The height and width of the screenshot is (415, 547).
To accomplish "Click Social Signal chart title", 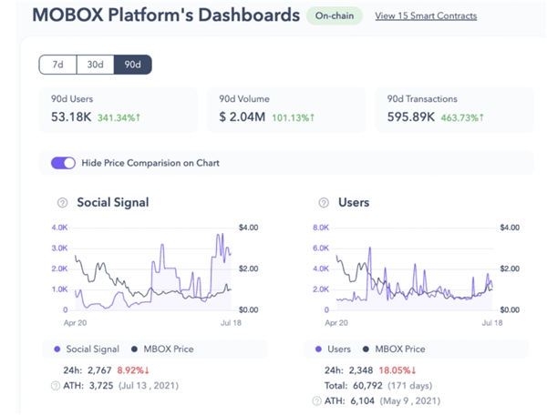I will tap(113, 203).
